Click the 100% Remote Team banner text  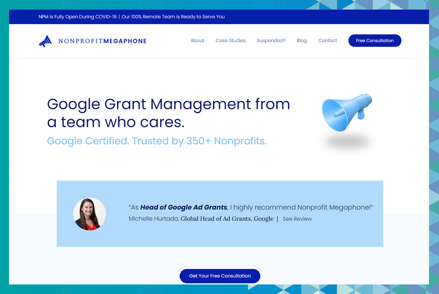click(173, 17)
